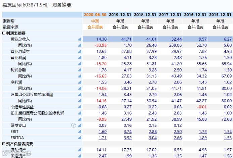
Task: Collapse the 利润表摘要 section
Action: coord(4,33)
